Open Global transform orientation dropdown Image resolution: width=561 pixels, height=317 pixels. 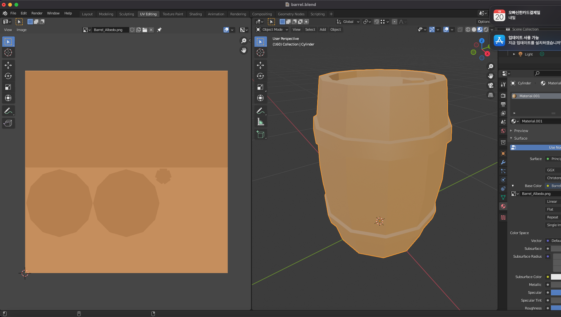click(348, 22)
